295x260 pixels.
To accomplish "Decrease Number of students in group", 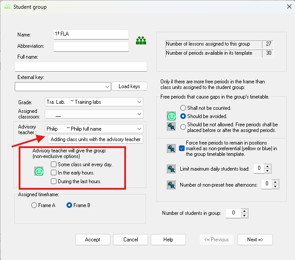I will (x=245, y=215).
